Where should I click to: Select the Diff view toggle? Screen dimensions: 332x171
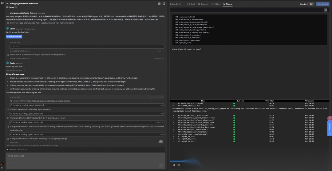(311, 4)
